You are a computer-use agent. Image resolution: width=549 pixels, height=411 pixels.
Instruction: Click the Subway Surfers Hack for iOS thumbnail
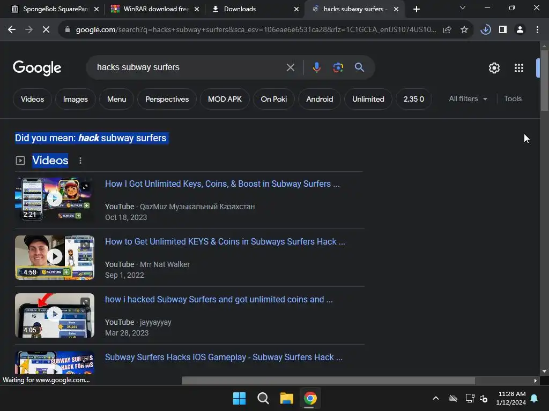click(x=55, y=363)
